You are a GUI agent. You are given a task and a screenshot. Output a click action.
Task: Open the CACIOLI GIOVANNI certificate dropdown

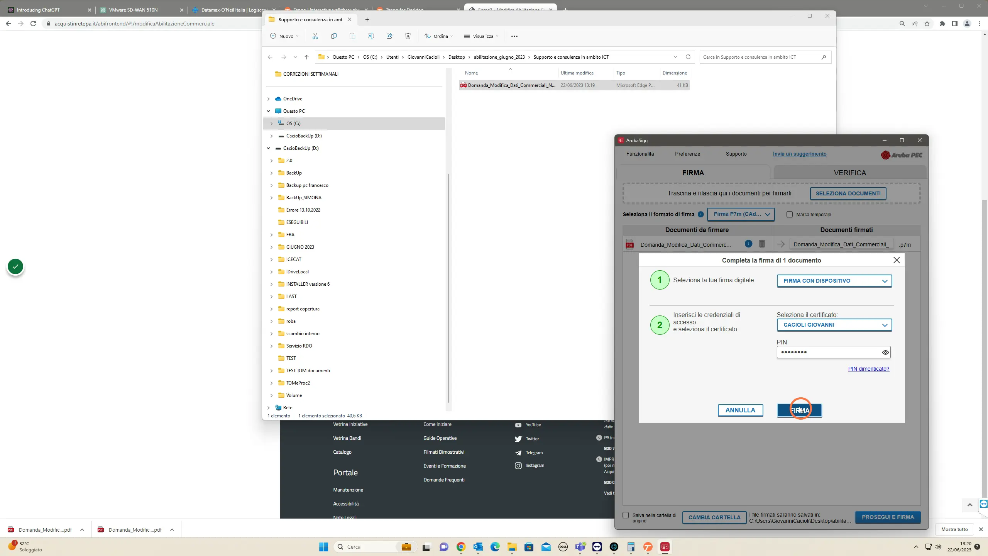[x=834, y=325]
